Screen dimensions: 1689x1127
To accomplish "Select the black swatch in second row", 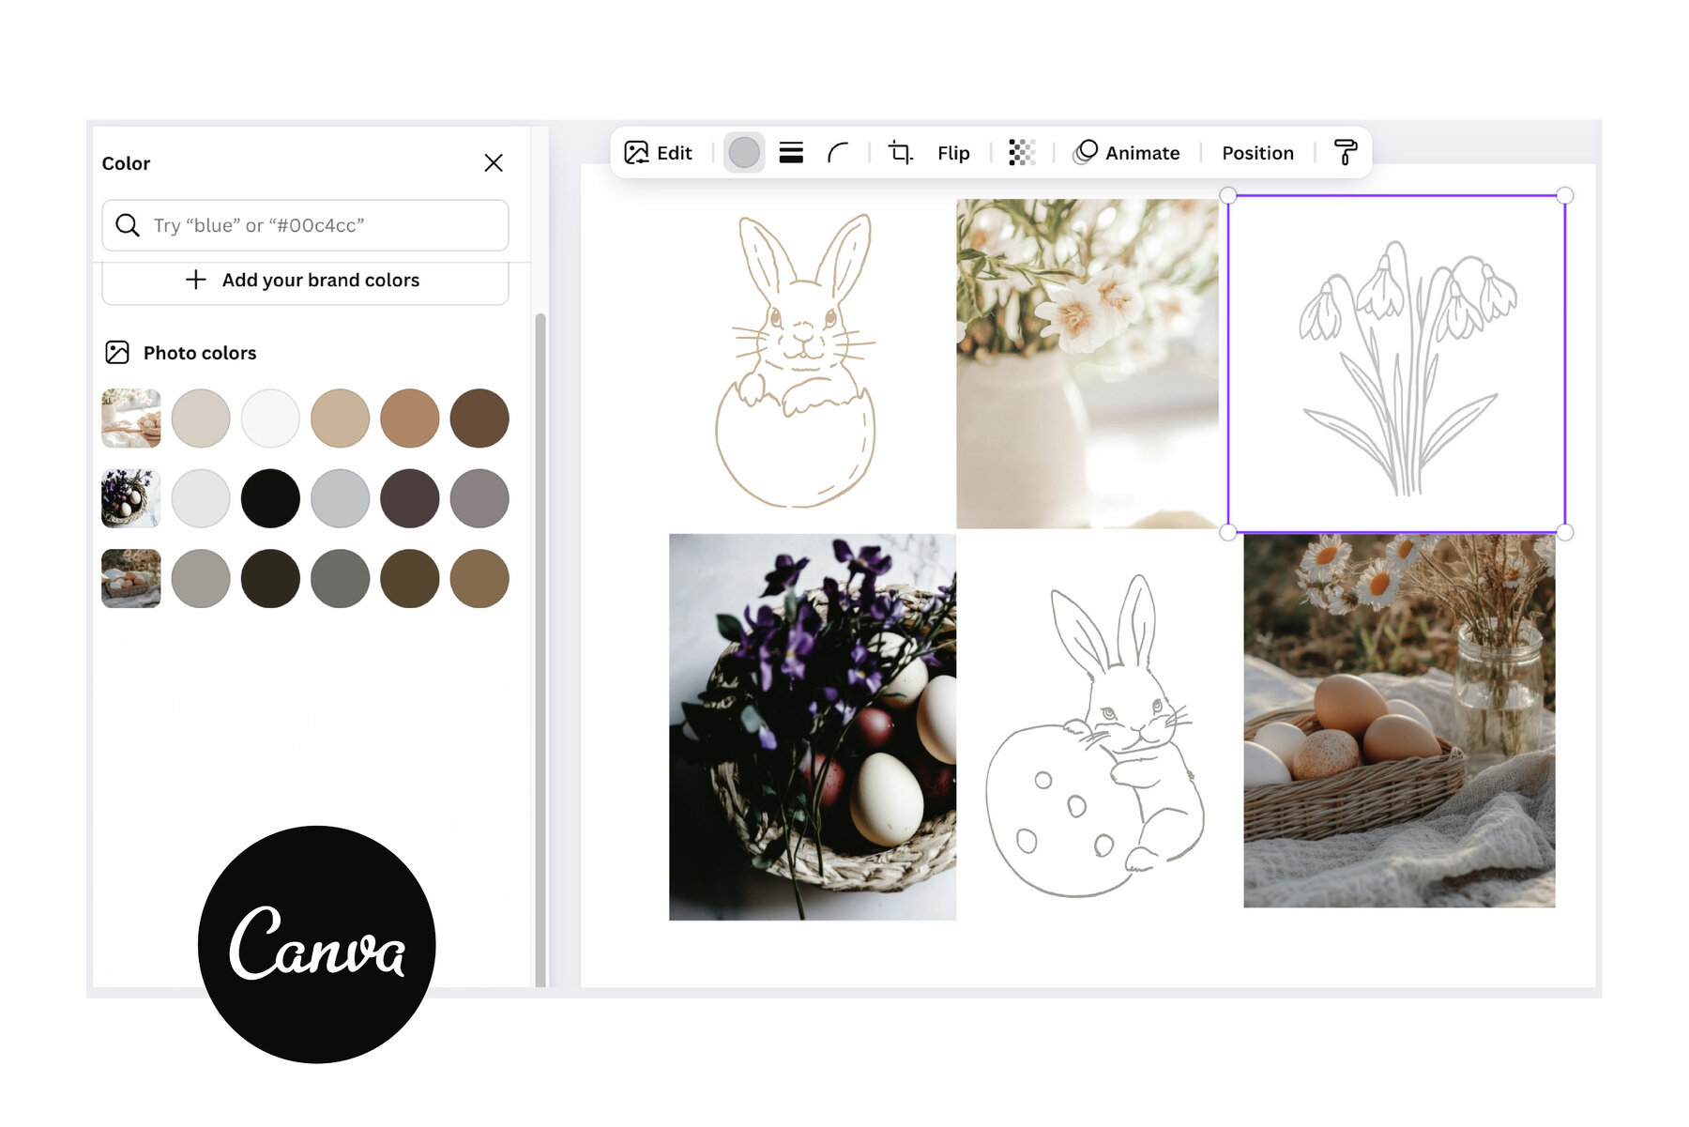I will pyautogui.click(x=270, y=498).
